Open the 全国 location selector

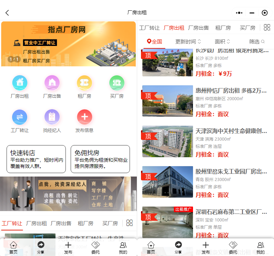[154, 41]
